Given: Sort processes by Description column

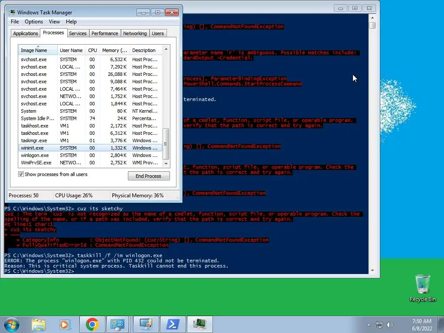Looking at the screenshot, I should point(146,50).
